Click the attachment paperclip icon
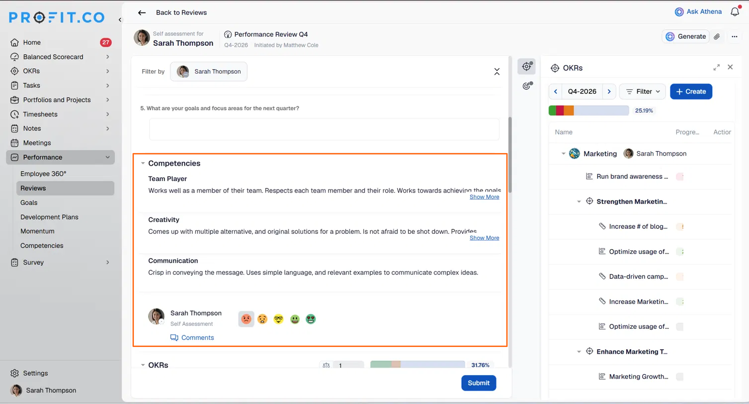Viewport: 749px width, 404px height. [717, 36]
